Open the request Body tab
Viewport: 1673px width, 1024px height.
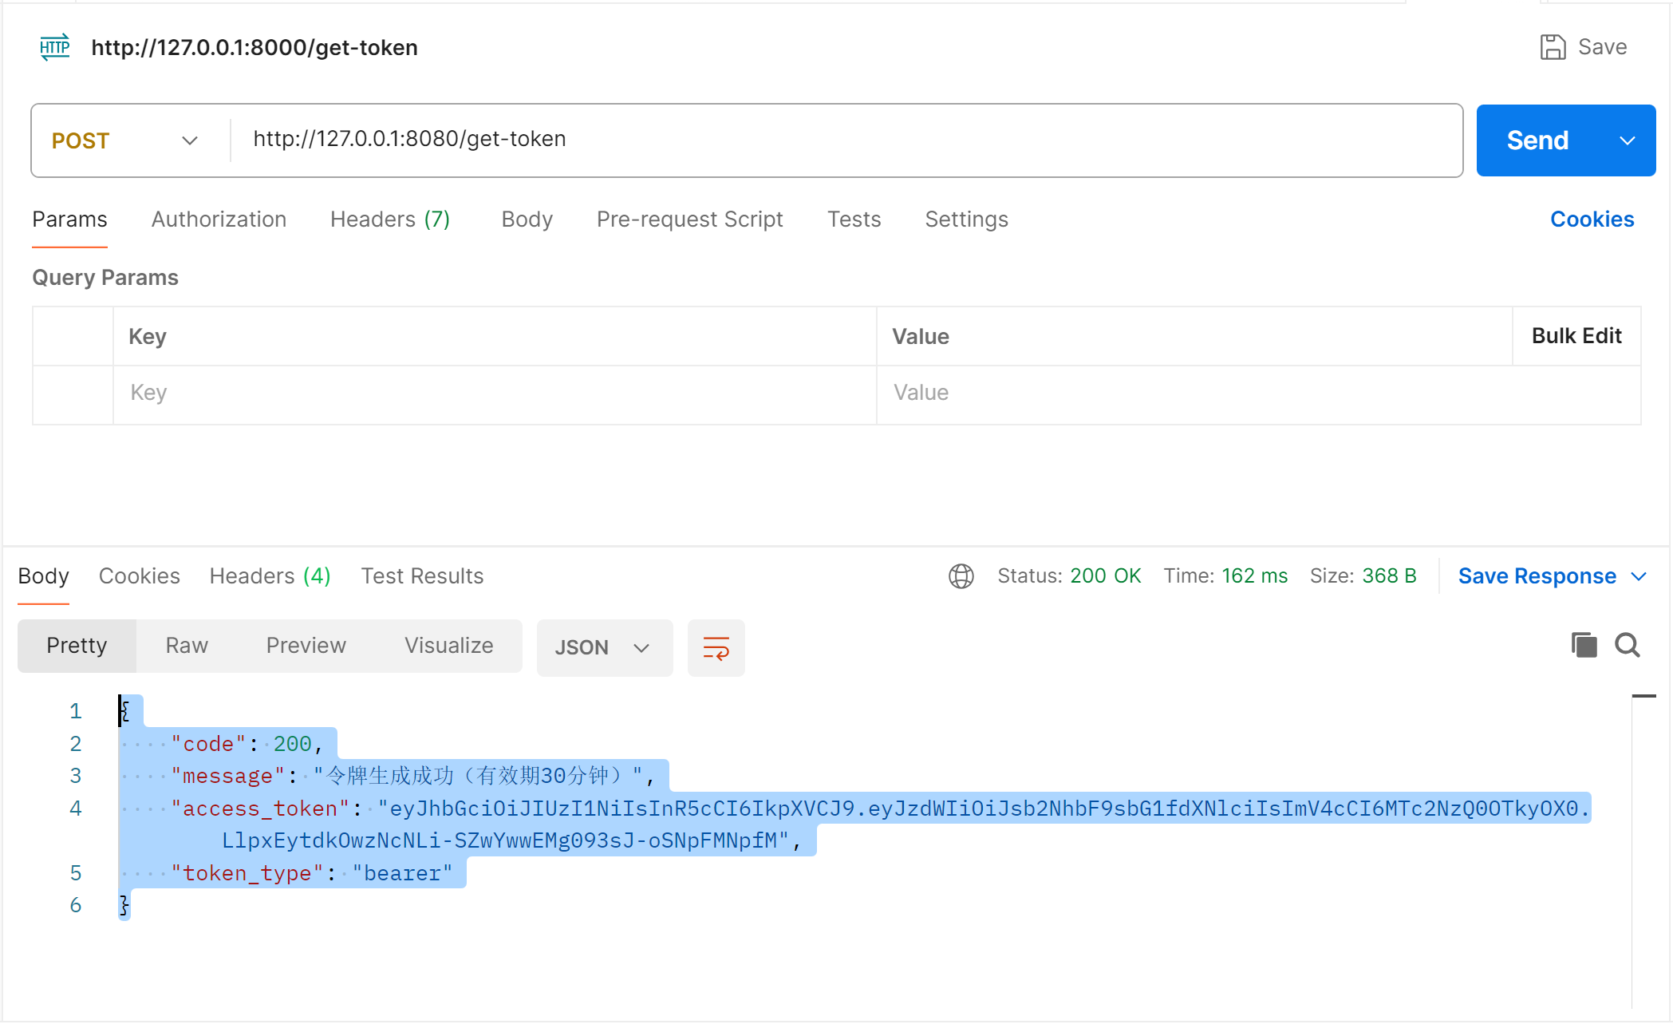(527, 219)
